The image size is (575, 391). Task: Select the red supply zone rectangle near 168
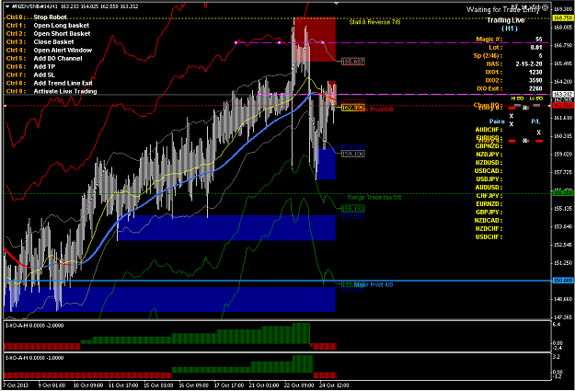(315, 40)
